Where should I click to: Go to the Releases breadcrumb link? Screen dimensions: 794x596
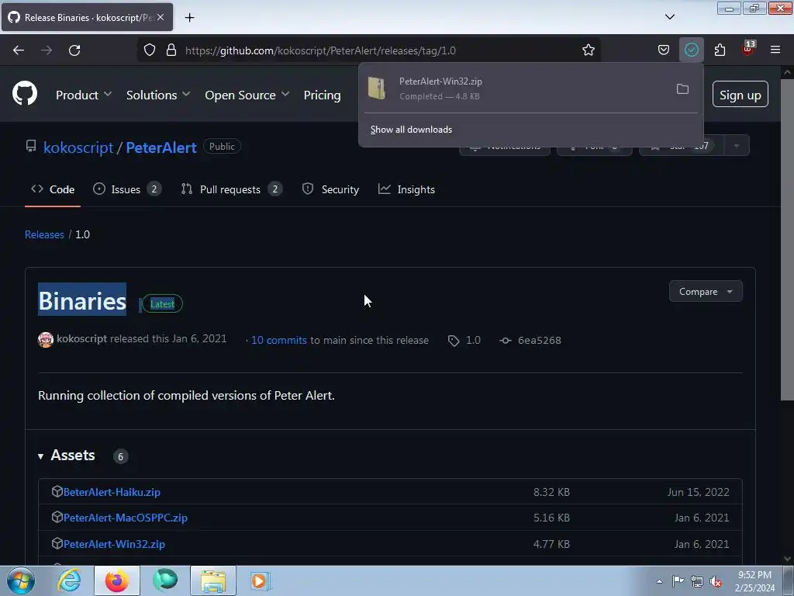pyautogui.click(x=44, y=234)
